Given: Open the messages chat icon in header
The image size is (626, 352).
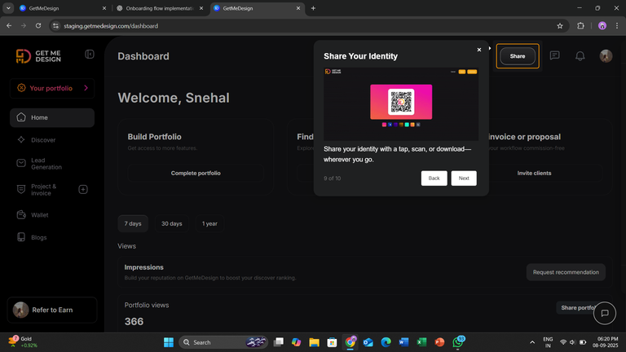Looking at the screenshot, I should point(554,55).
